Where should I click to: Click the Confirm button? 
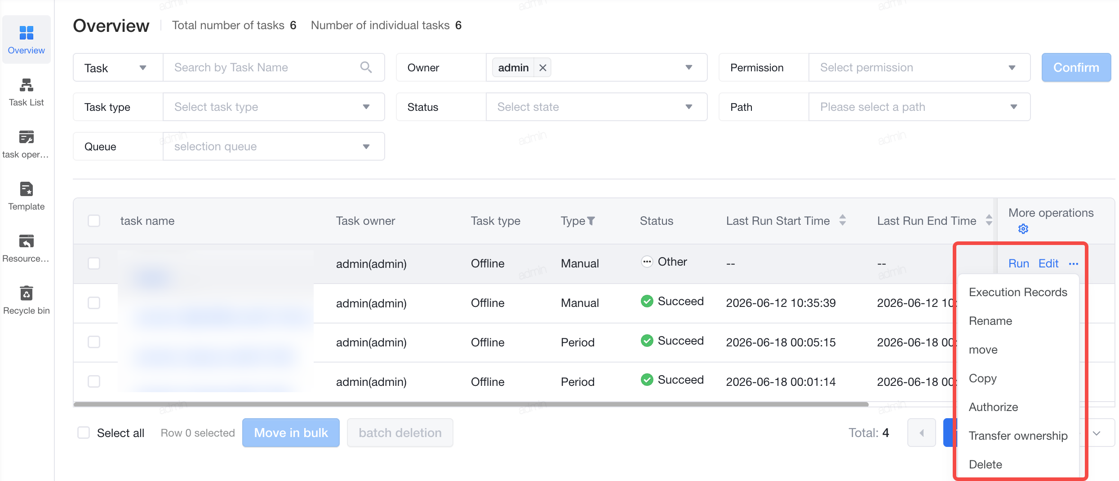coord(1076,67)
